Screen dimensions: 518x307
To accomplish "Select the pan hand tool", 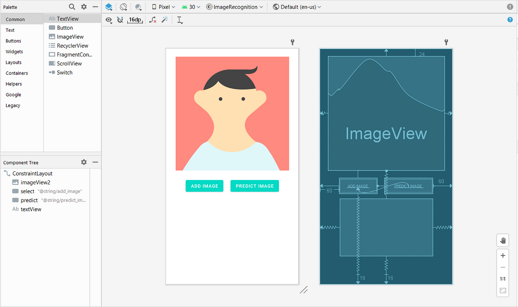I will [503, 241].
